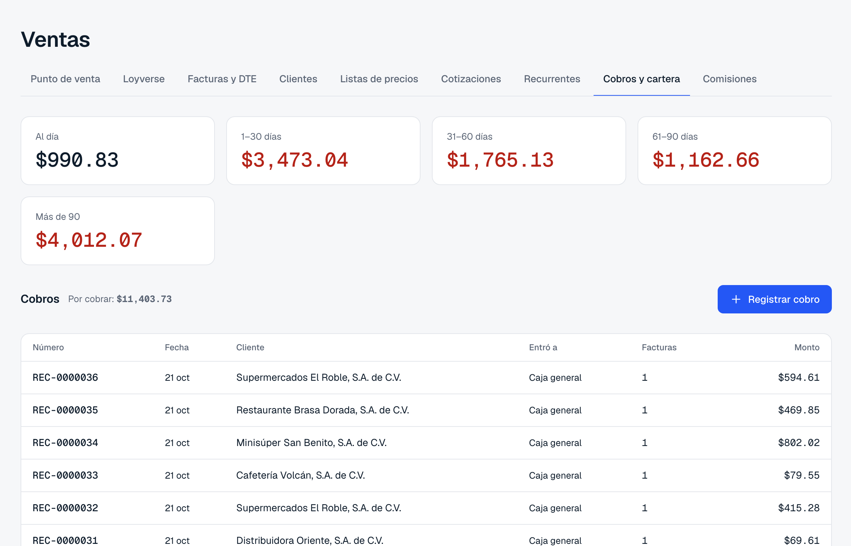Open the Más de 90 card
Screen dimensions: 851x546
(118, 231)
